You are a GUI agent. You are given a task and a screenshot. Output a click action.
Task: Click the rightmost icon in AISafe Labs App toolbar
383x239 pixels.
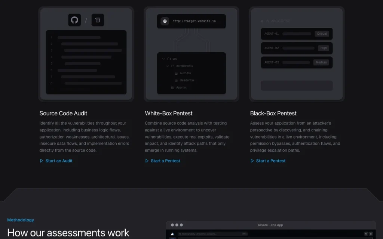[x=371, y=234]
